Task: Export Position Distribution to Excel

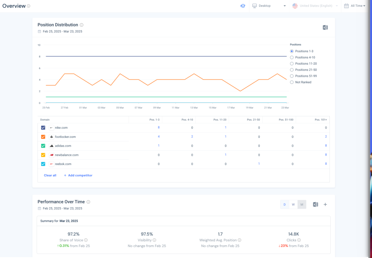Action: [x=325, y=28]
